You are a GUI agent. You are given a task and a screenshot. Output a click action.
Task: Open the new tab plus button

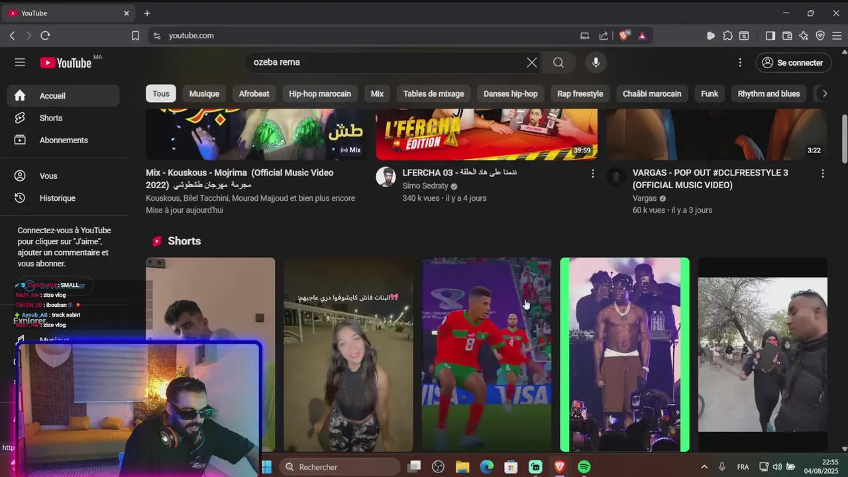pos(147,13)
